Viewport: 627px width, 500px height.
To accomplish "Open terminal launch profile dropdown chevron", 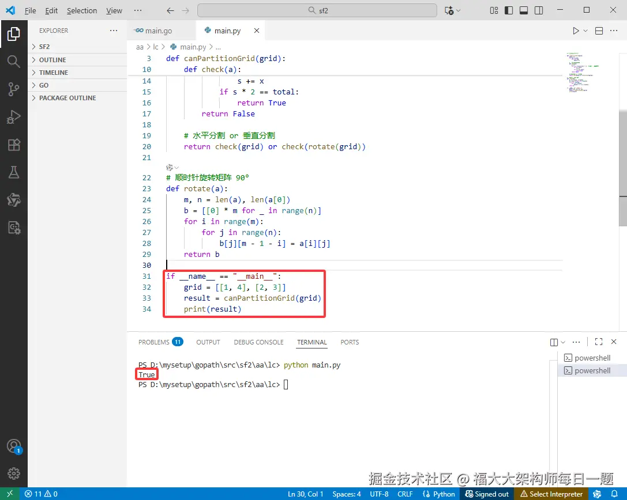I will 563,342.
